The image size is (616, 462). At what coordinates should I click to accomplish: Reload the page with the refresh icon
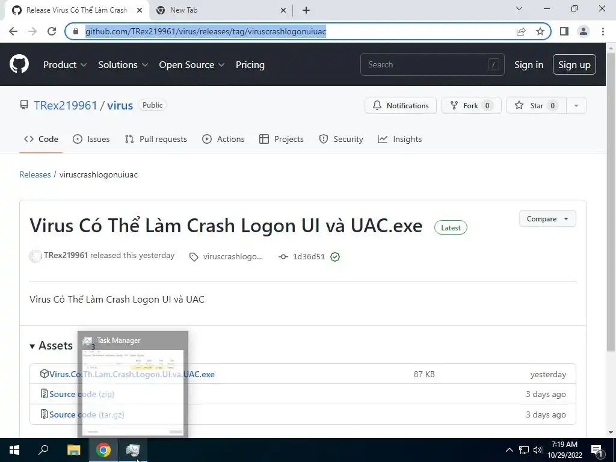point(52,31)
